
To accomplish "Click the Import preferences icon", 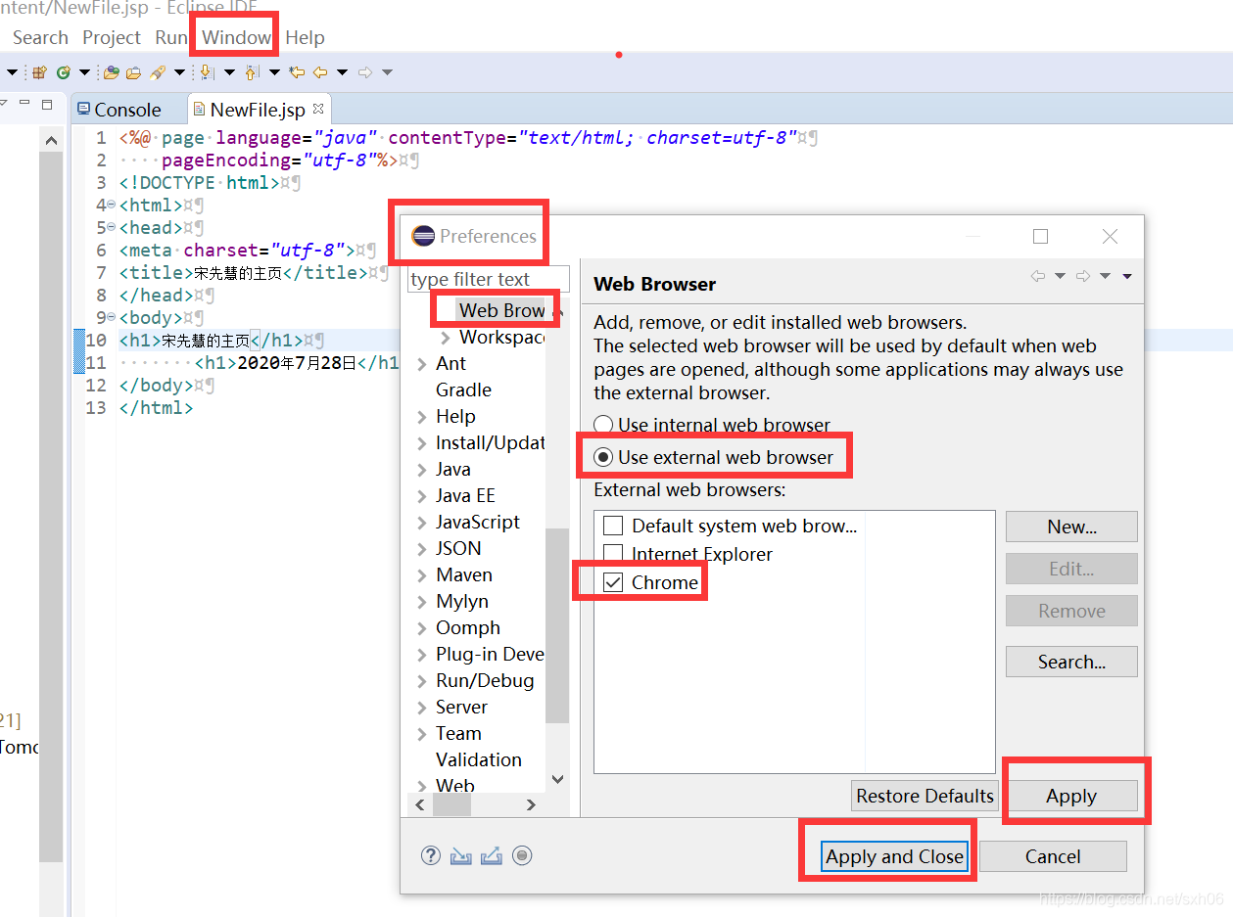I will tap(461, 856).
